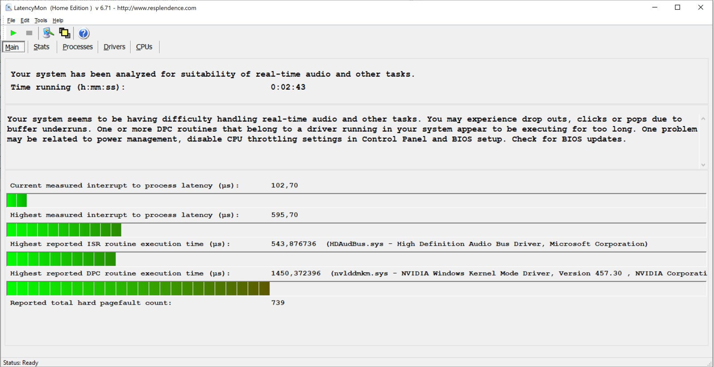
Task: Click the 'Highest reported DPC routine execution time' label
Action: coord(120,273)
